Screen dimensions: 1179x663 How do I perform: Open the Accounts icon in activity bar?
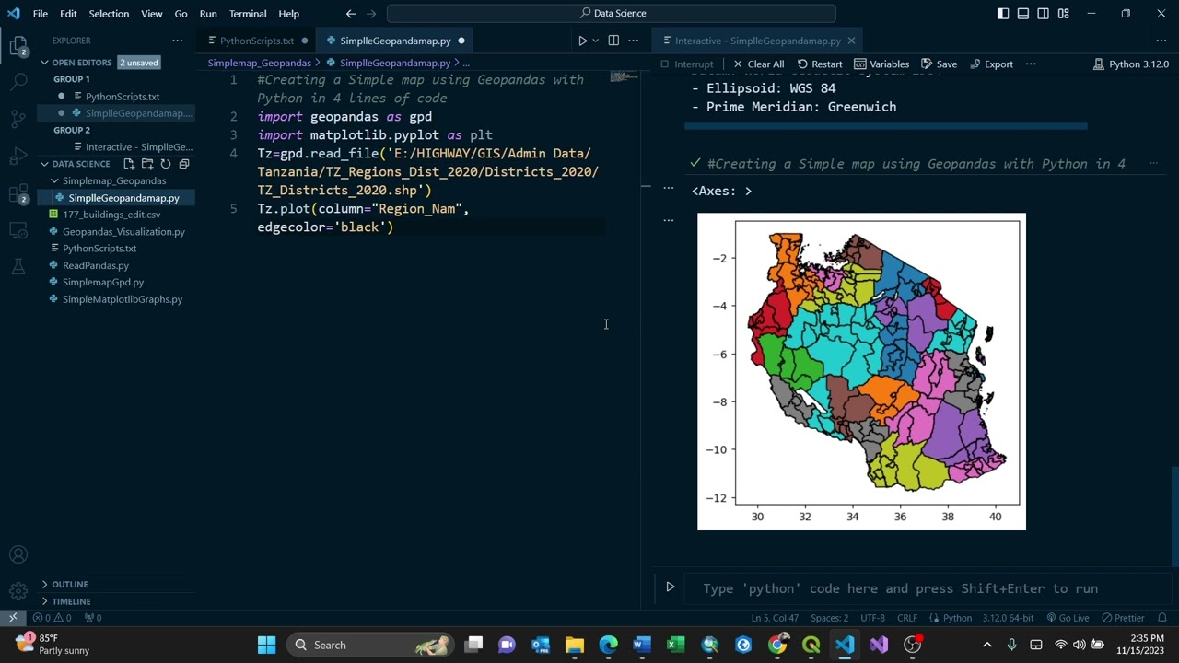18,555
